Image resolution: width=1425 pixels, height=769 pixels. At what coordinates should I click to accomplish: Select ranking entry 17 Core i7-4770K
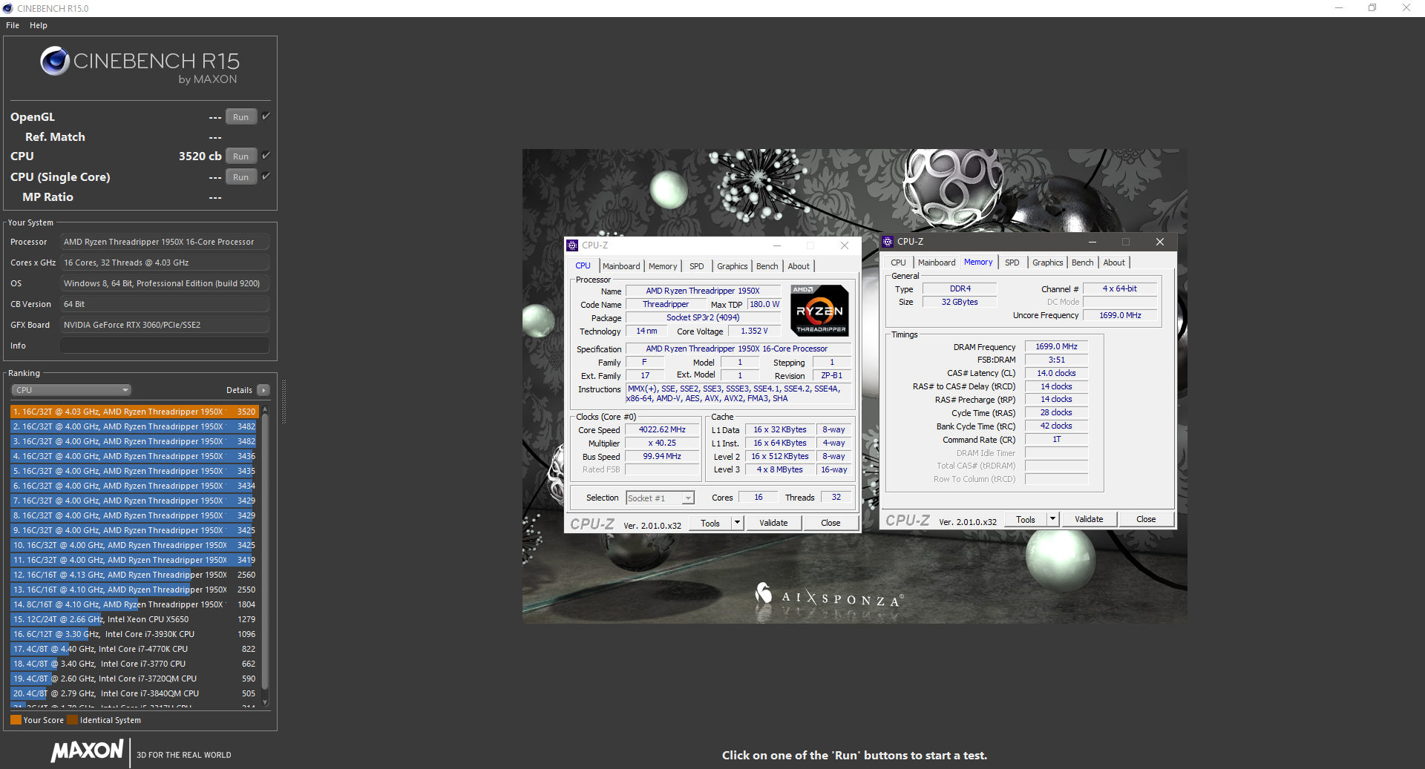tap(134, 649)
